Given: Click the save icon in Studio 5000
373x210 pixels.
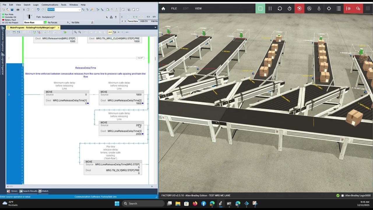Looking at the screenshot, I should [12, 10].
